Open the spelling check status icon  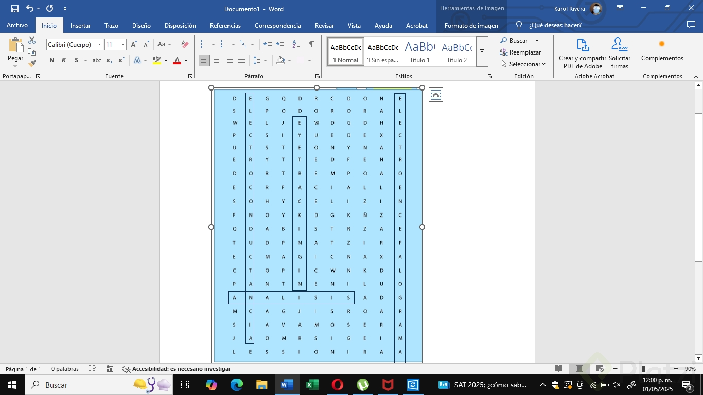pyautogui.click(x=92, y=369)
